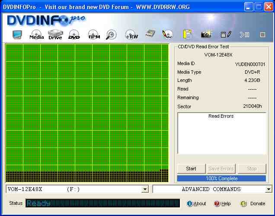Minimize the DVDINFOPro window
Viewport: 275px width, 216px height.
pos(249,7)
